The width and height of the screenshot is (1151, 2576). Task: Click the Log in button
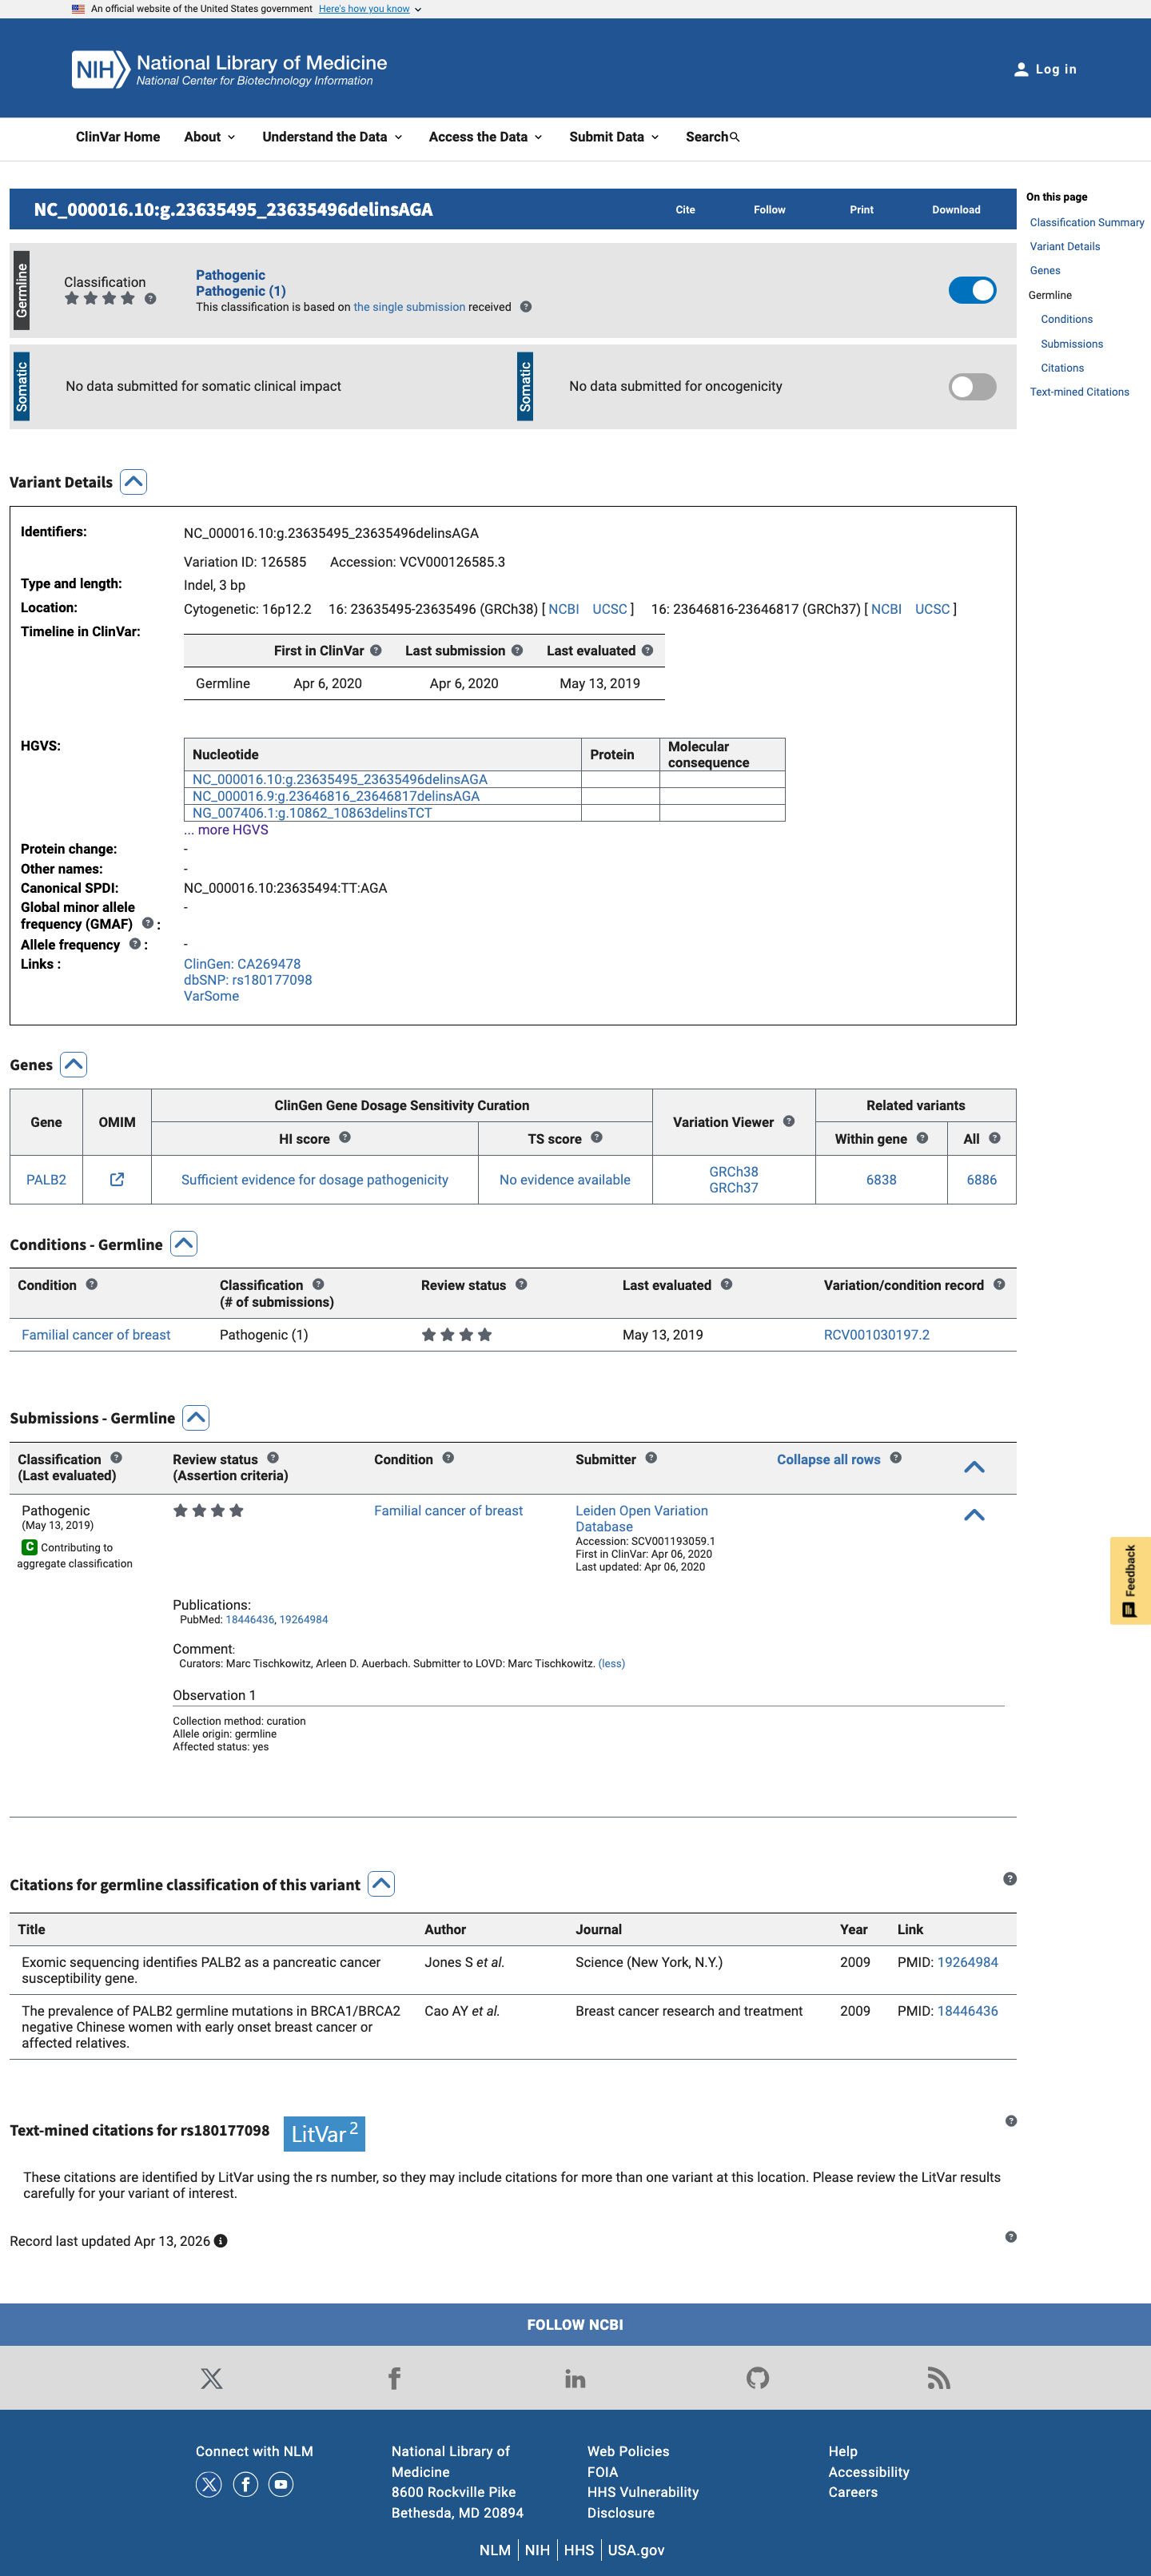(x=1045, y=69)
